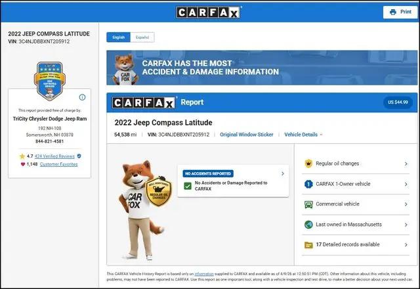Expand the Vehicle Details dropdown
This screenshot has width=420, height=289.
(303, 135)
